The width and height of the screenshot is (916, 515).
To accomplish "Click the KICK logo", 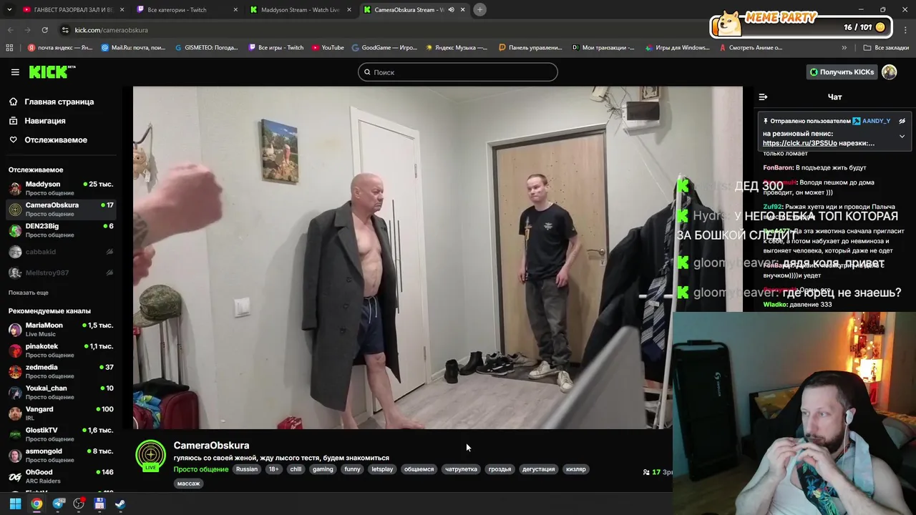I will 52,72.
